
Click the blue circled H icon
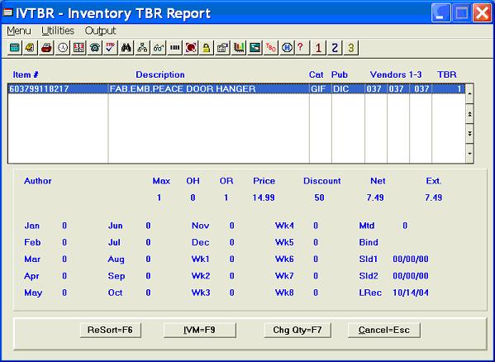click(287, 48)
